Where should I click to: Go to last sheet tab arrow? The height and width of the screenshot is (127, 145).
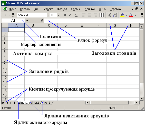[15, 103]
